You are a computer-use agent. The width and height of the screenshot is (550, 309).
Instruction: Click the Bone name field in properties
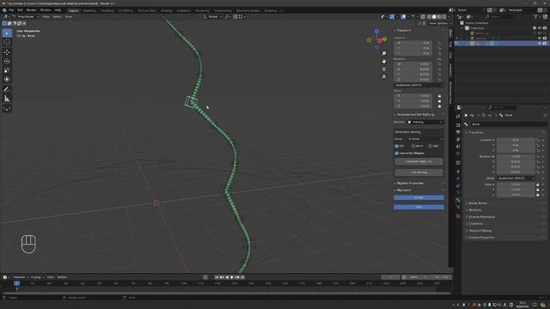pyautogui.click(x=508, y=124)
